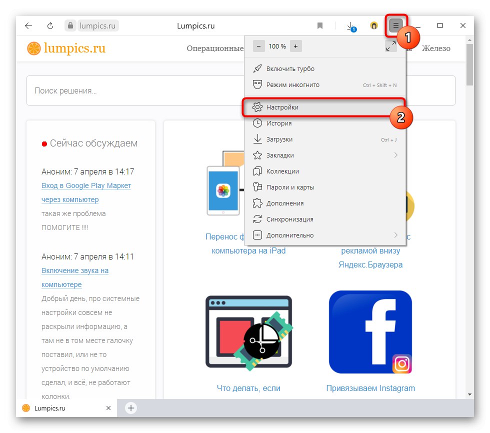Expand the Дополнительно submenu
Viewport: 490px width, 433px height.
[x=324, y=235]
